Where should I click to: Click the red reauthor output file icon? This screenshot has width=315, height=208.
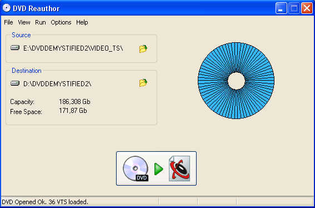(x=179, y=169)
